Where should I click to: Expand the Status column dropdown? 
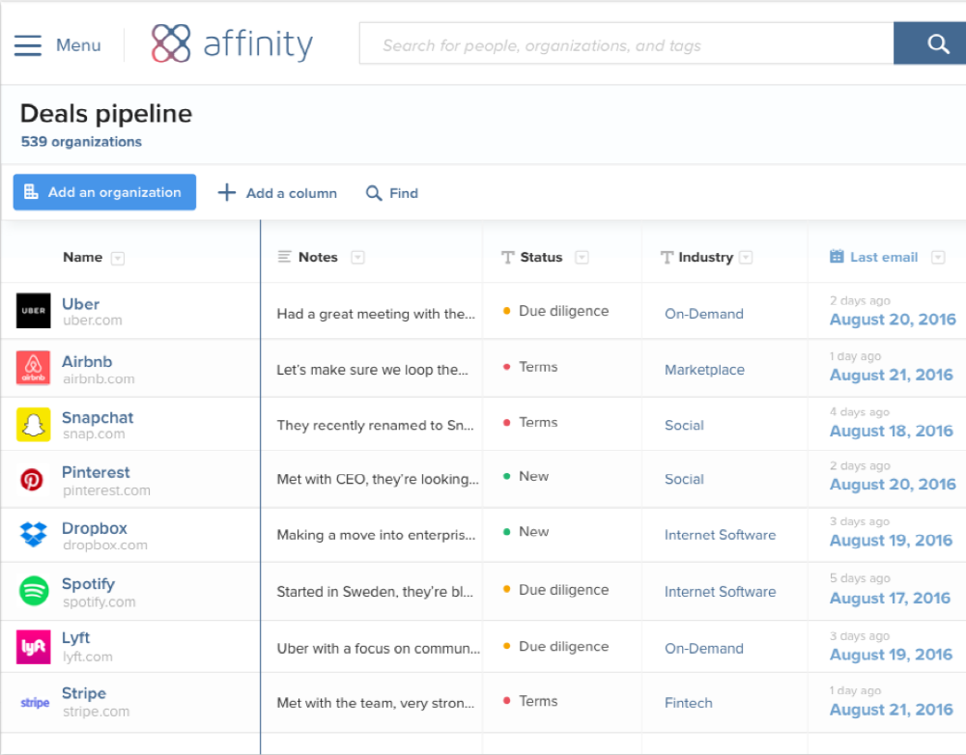pos(582,257)
